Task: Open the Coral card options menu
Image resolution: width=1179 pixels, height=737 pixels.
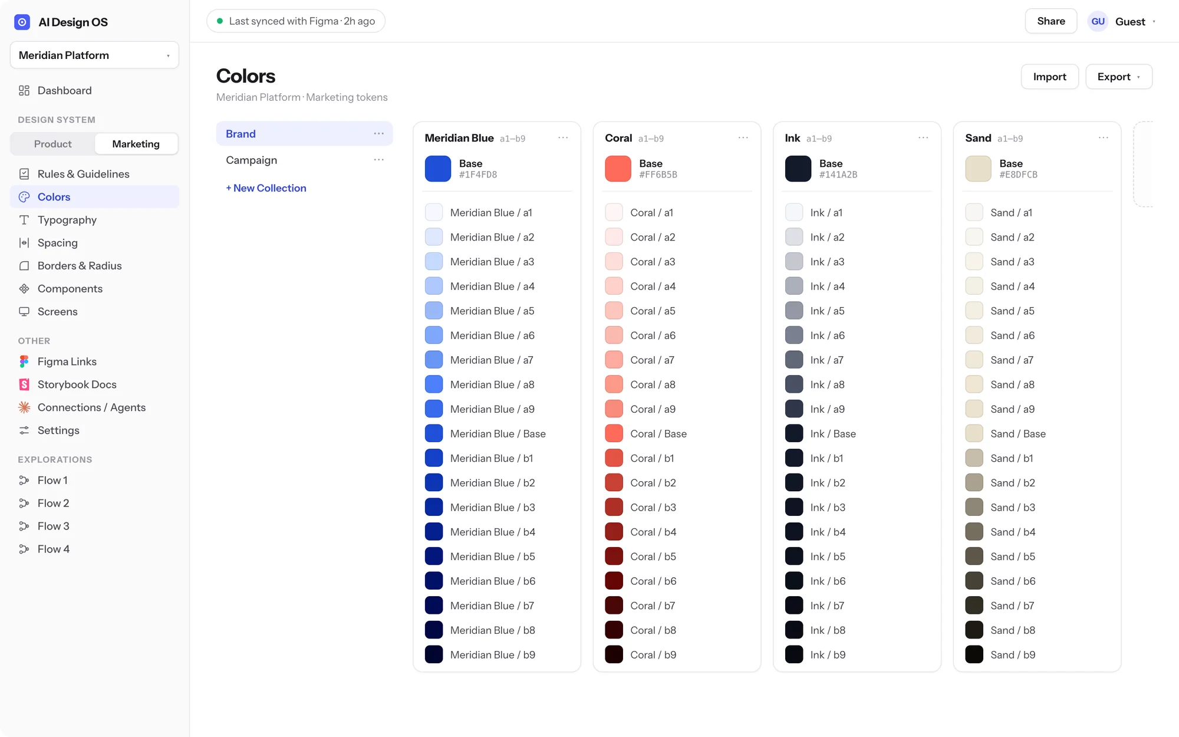Action: (x=743, y=138)
